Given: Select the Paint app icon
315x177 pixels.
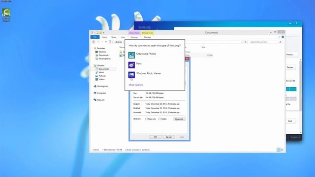Looking at the screenshot, I should point(131,65).
